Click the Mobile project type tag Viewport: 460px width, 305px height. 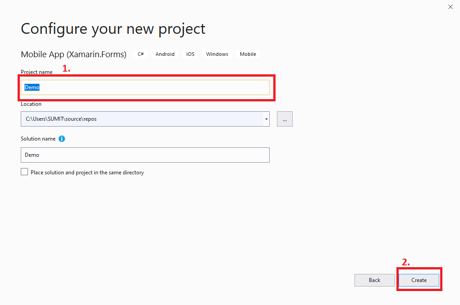pyautogui.click(x=248, y=54)
